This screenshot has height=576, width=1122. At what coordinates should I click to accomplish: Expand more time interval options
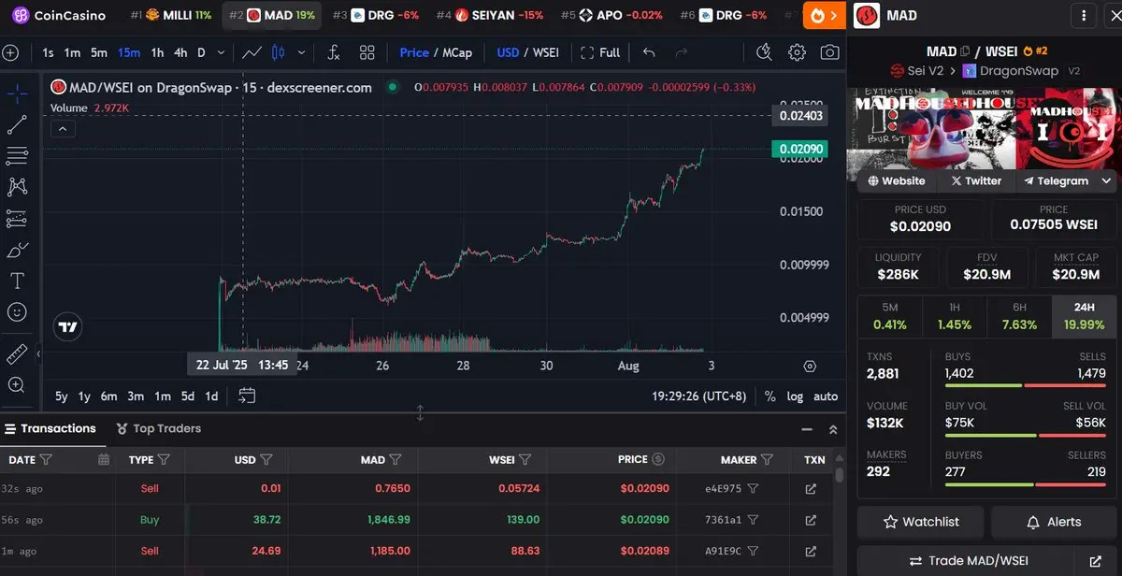tap(222, 52)
